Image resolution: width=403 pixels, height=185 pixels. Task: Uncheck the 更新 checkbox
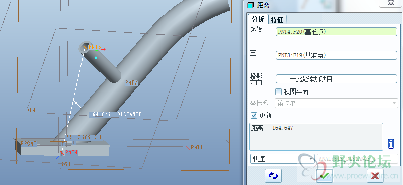tap(254, 115)
